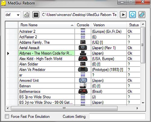
Task: Close the MedGui Reborn window
Action: pyautogui.click(x=143, y=2)
